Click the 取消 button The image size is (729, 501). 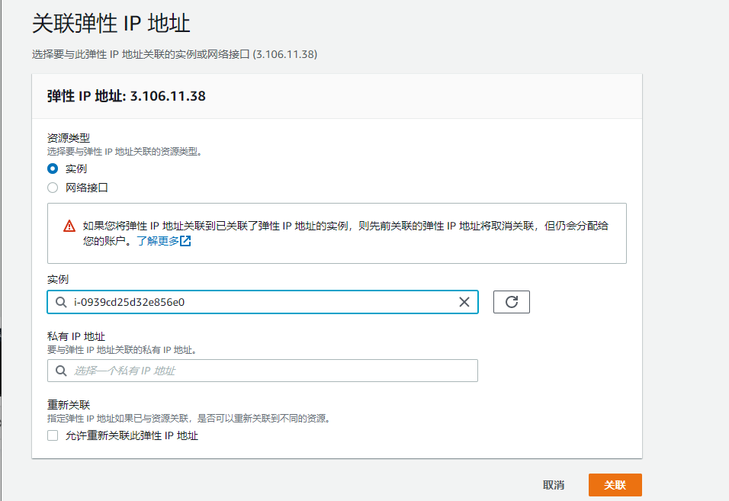[x=554, y=485]
